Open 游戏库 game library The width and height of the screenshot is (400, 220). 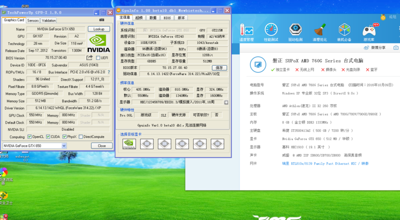pyautogui.click(x=369, y=32)
